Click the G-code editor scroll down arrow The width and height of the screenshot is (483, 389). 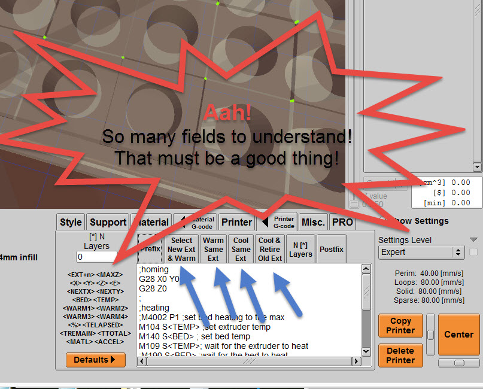click(x=366, y=351)
